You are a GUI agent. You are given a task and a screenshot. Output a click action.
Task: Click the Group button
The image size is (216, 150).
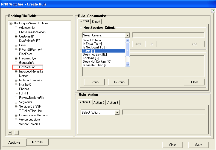pyautogui.click(x=95, y=82)
